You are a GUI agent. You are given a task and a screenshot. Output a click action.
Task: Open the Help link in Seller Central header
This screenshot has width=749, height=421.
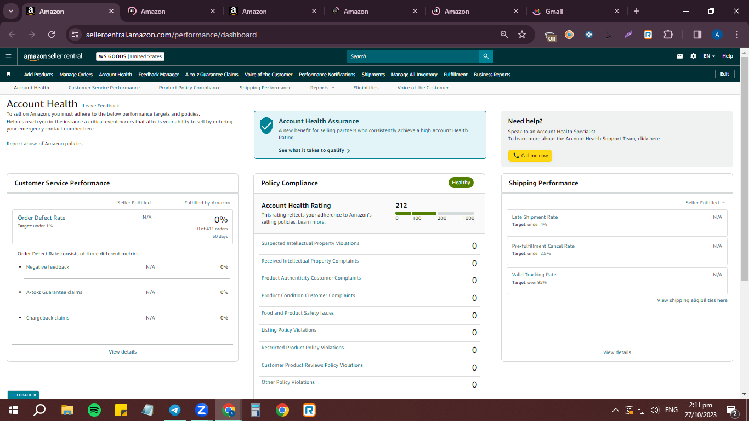tap(728, 56)
